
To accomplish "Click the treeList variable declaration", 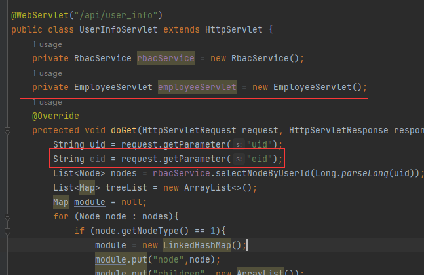I will pos(115,188).
